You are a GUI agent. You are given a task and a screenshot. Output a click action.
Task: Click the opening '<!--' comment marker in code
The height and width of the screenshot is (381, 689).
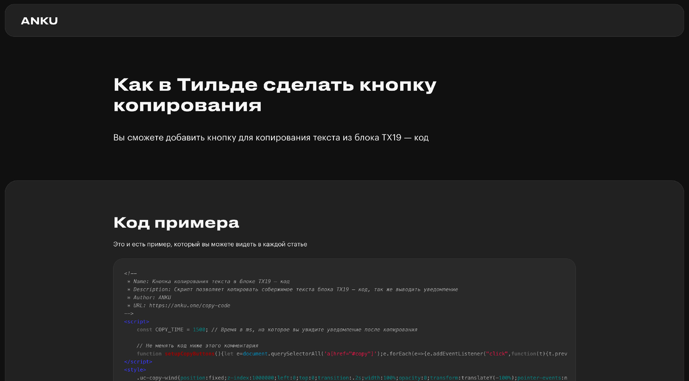click(x=130, y=274)
